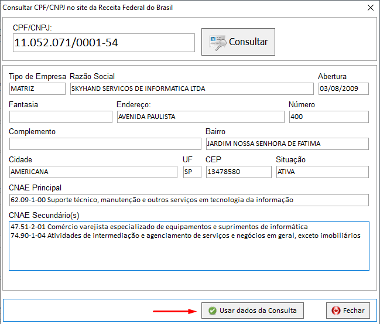Click the CEP field 13478580
The height and width of the screenshot is (324, 380).
[x=238, y=172]
